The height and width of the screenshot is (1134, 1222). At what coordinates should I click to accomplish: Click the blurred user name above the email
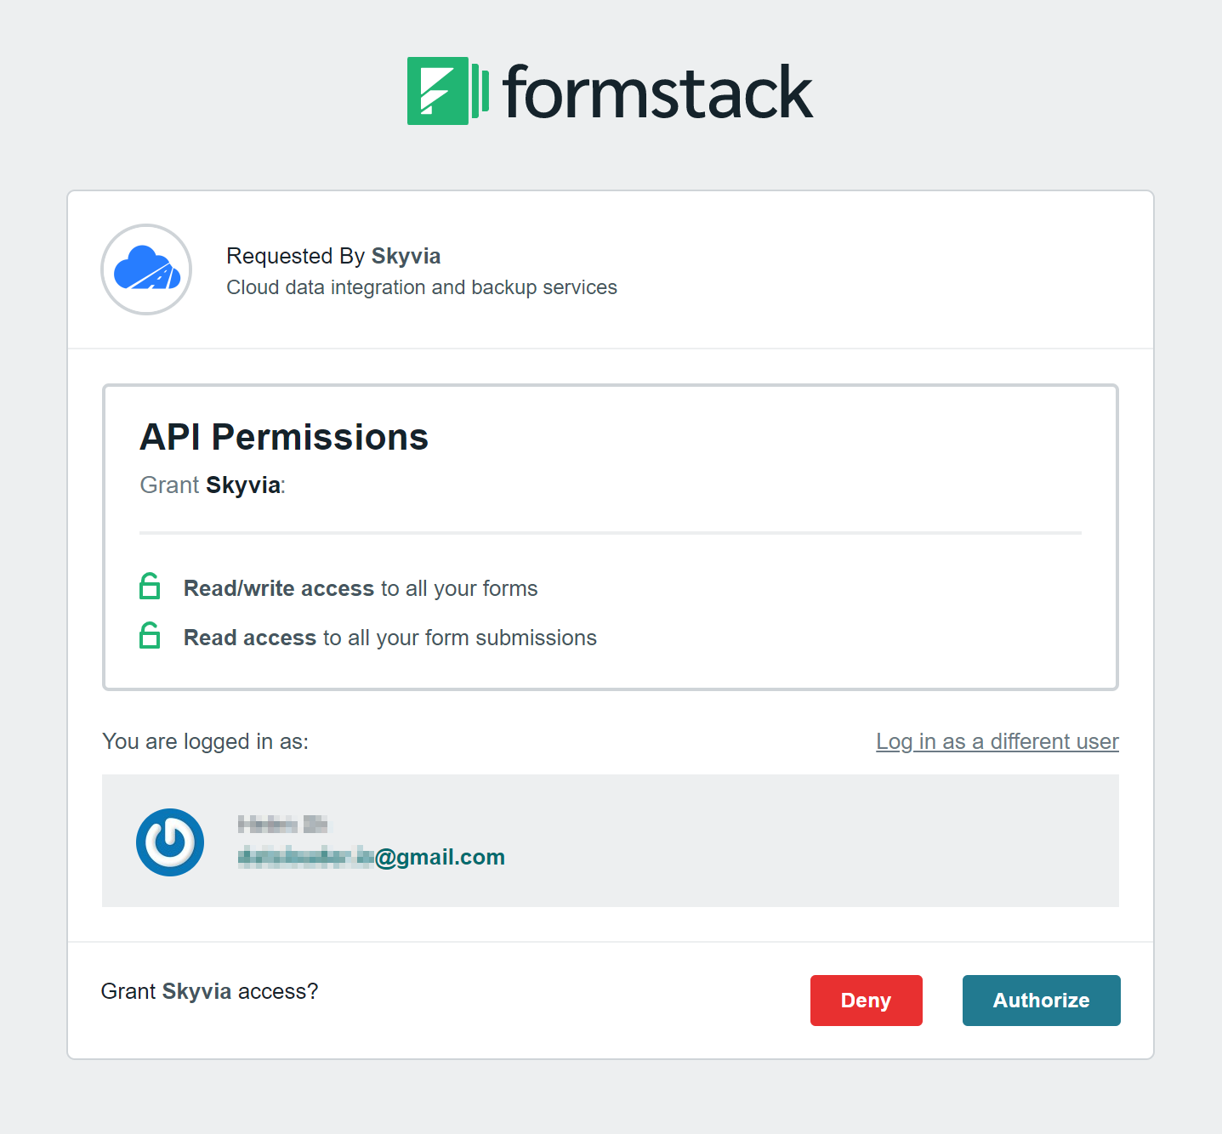[282, 824]
